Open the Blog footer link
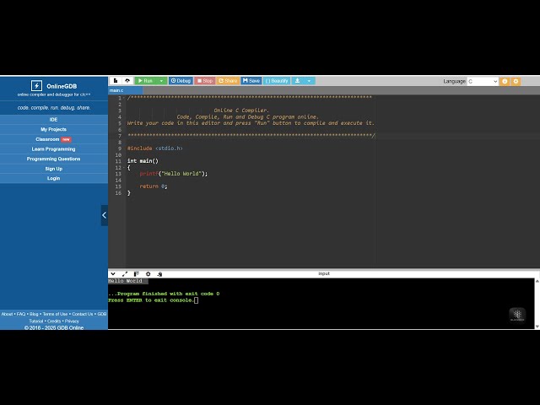This screenshot has height=405, width=540. pyautogui.click(x=34, y=314)
